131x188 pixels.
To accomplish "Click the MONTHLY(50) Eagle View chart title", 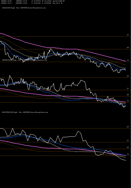I will point(25,112).
